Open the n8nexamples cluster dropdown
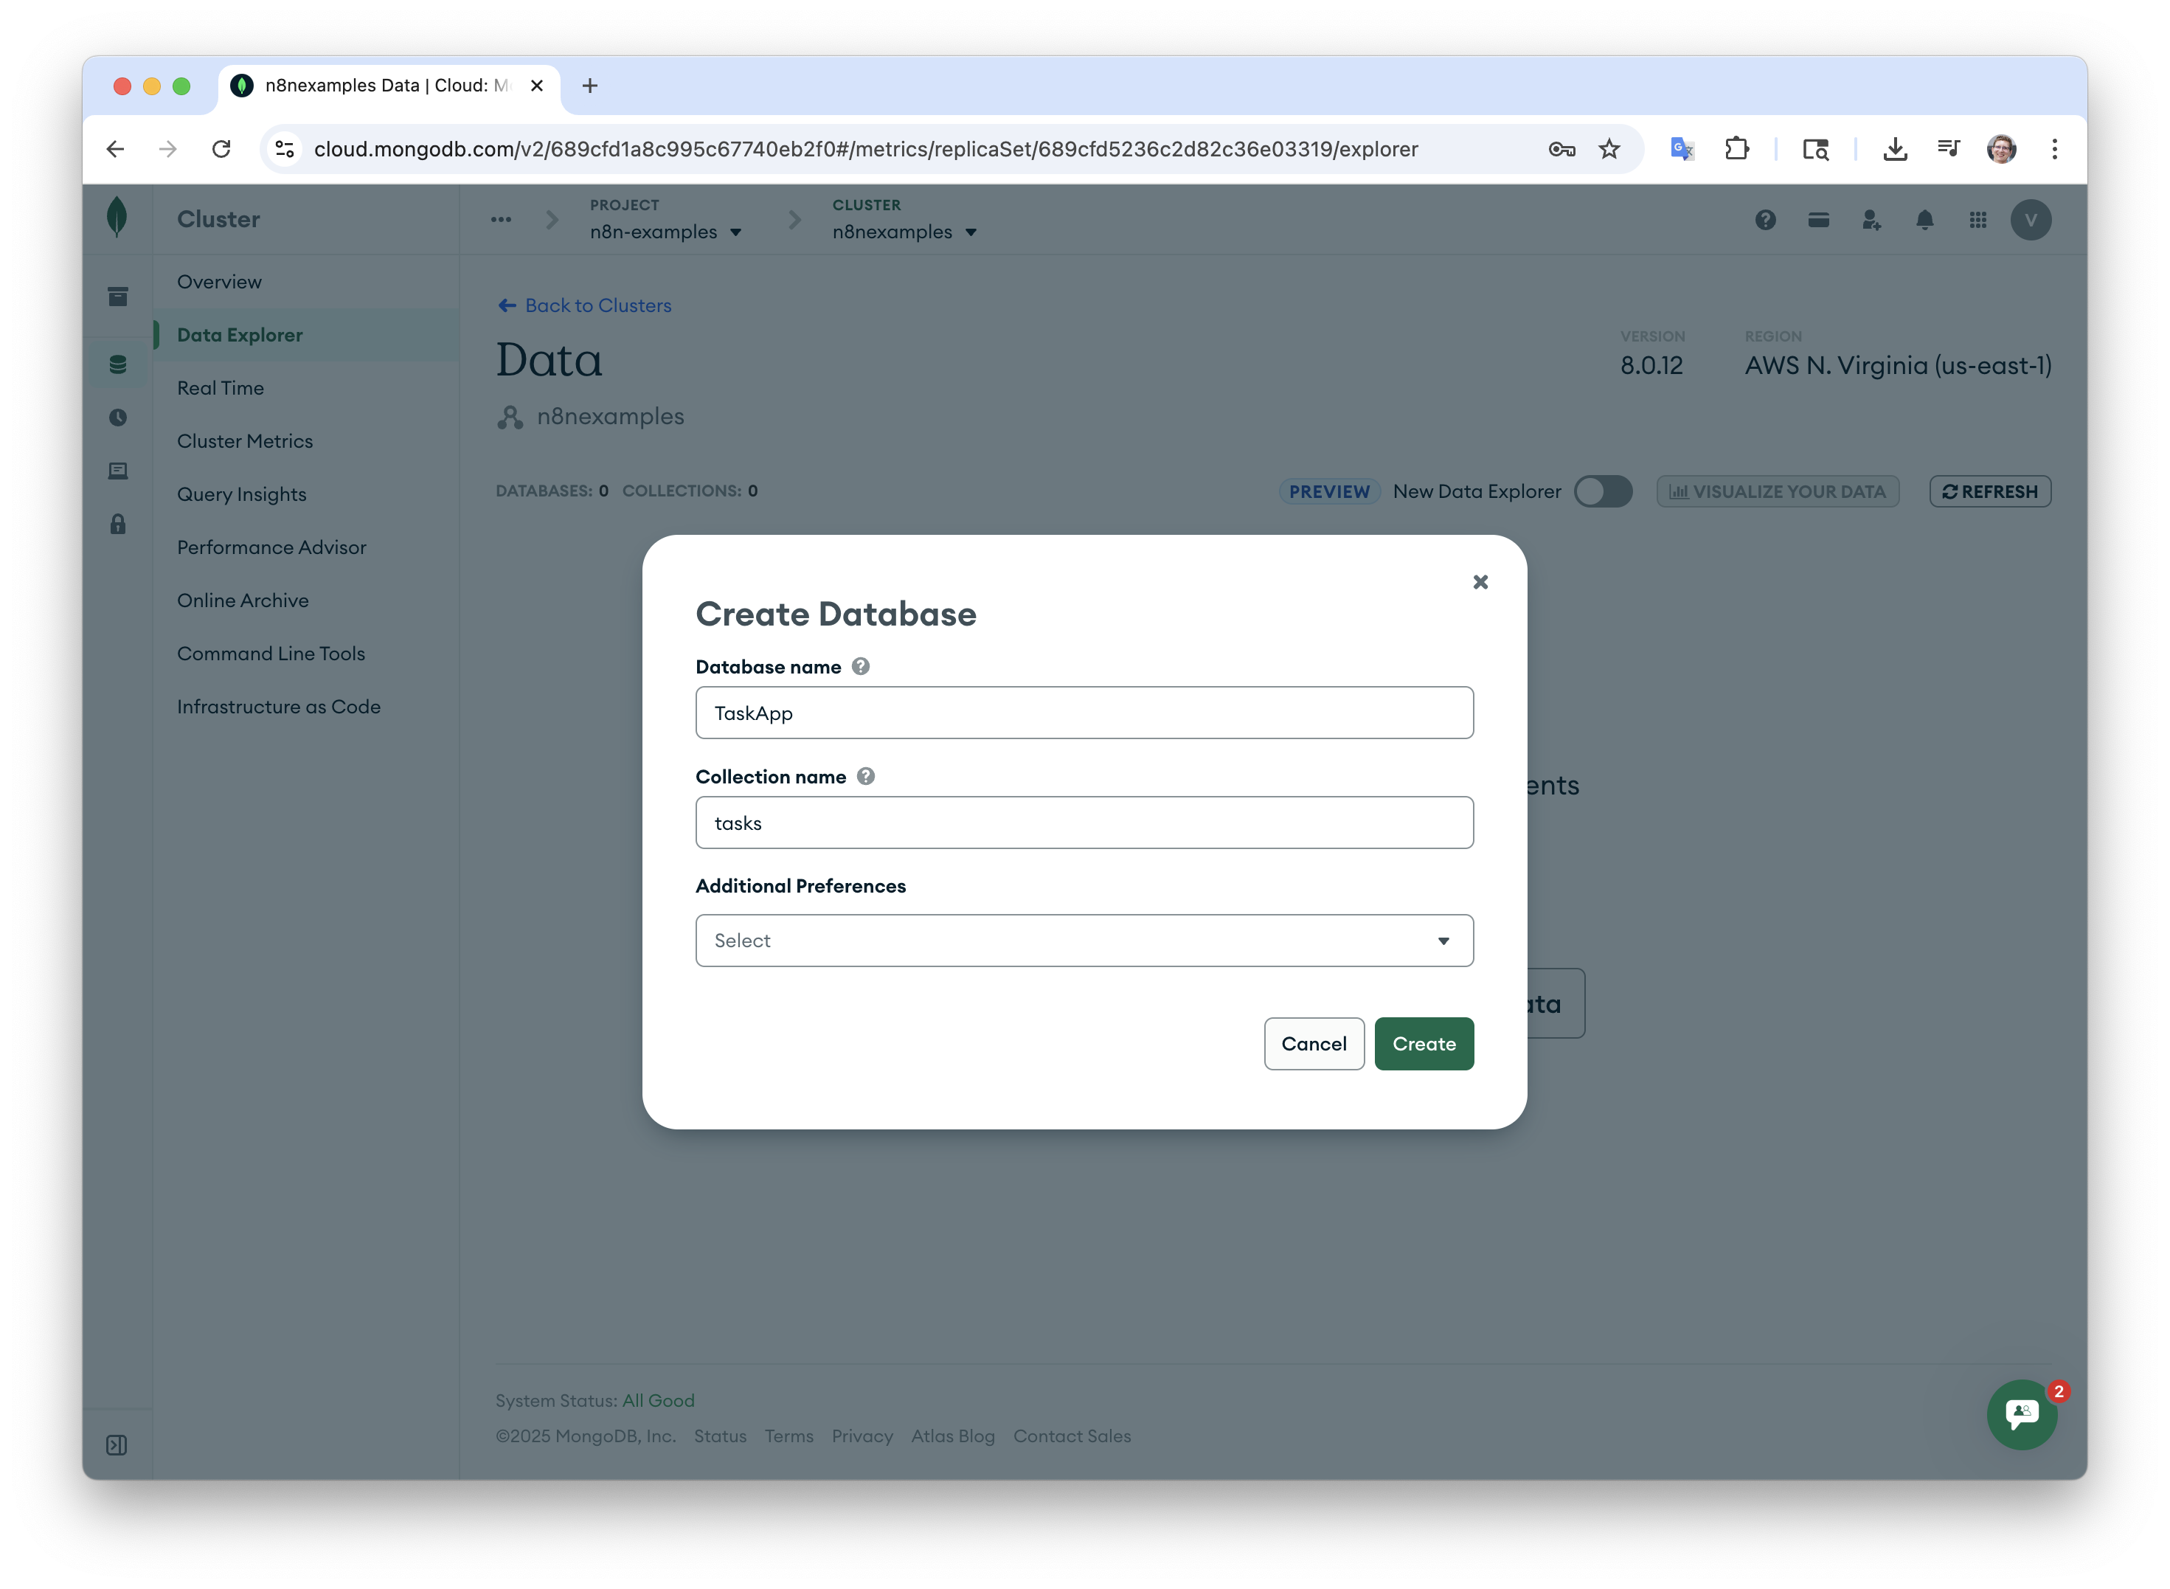Screen dimensions: 2170x1589 click(x=904, y=232)
